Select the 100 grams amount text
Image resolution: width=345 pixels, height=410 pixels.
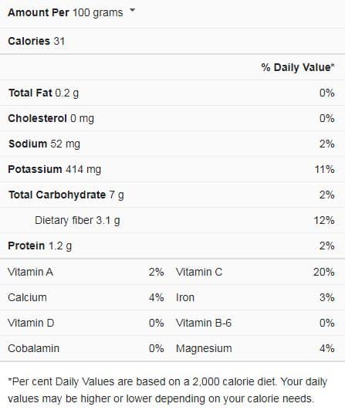pyautogui.click(x=98, y=12)
